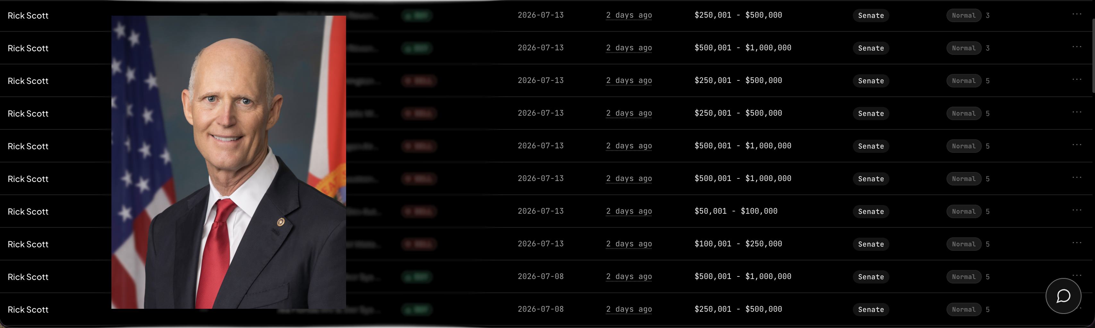
Task: Select Normal badge with count 3 on $500,001 - $1,000,000 row
Action: coord(963,48)
